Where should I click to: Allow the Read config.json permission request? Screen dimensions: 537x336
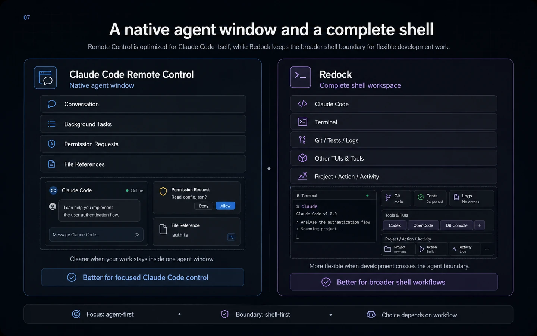click(x=225, y=206)
